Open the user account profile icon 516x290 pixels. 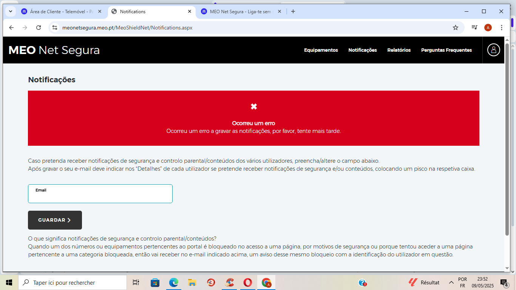tap(493, 50)
